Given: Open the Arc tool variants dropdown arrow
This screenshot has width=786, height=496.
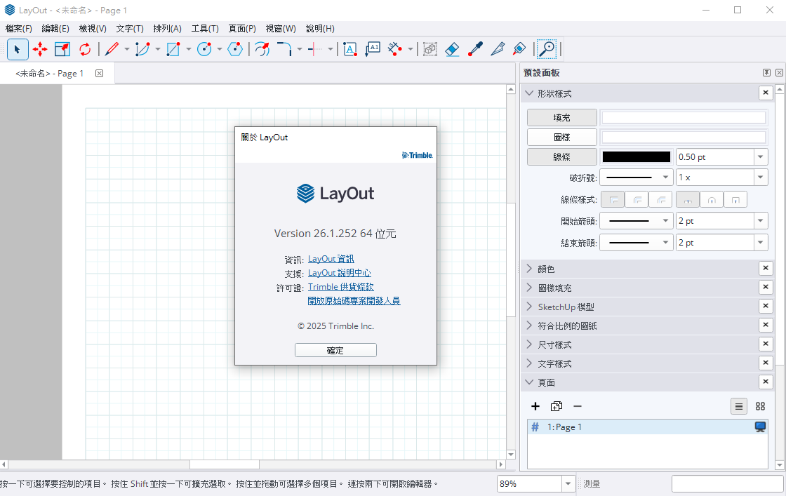Looking at the screenshot, I should [x=157, y=49].
